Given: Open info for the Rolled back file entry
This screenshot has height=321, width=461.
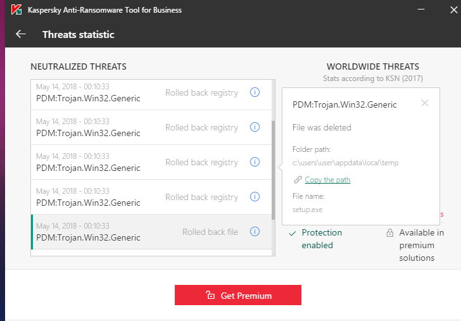Looking at the screenshot, I should click(x=255, y=231).
